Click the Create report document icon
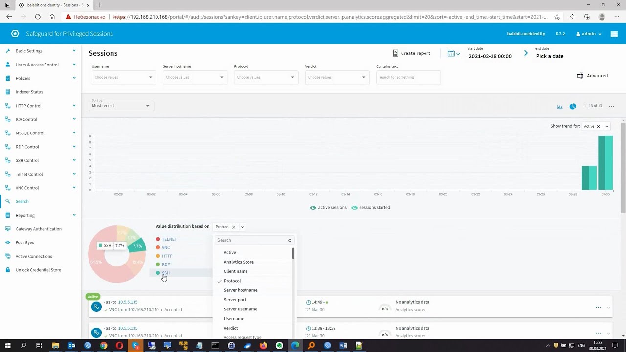The height and width of the screenshot is (352, 626). tap(396, 53)
